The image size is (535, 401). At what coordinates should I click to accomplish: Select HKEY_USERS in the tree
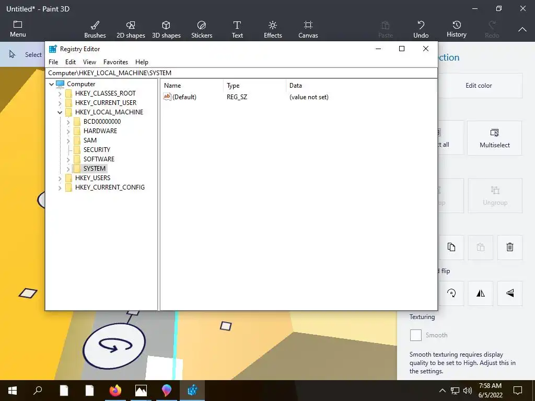[x=93, y=178]
